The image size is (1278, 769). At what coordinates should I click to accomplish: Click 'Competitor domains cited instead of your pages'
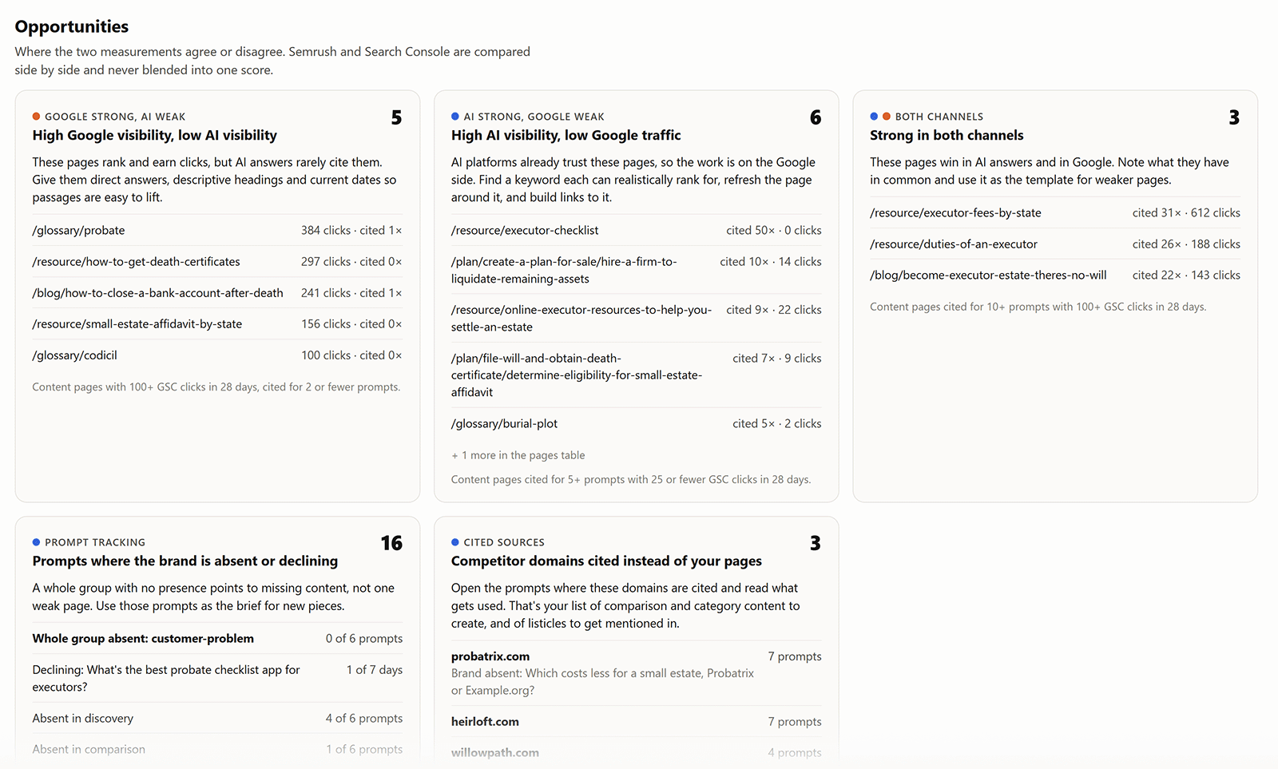point(606,561)
